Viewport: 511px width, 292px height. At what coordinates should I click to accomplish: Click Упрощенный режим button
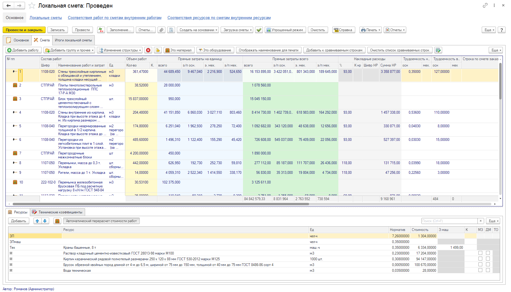click(x=285, y=30)
